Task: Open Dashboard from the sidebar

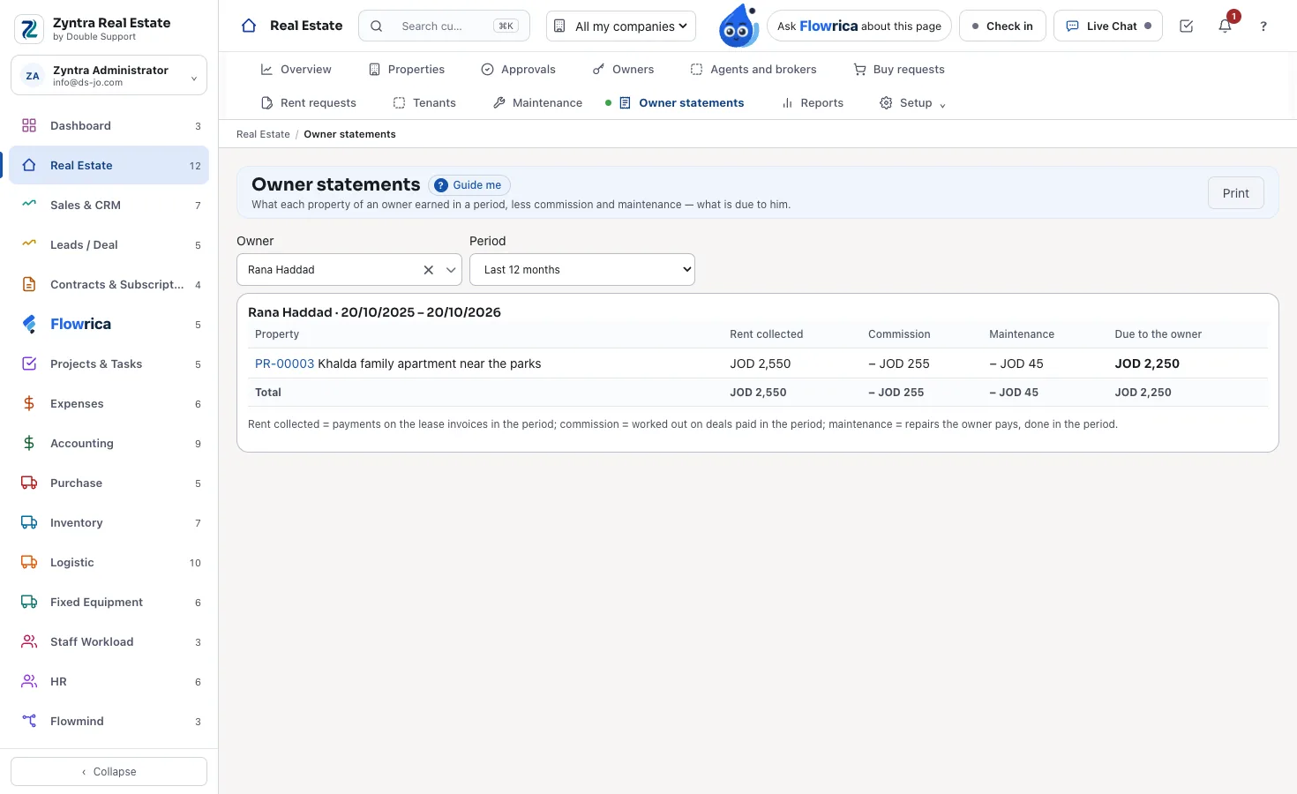Action: [x=109, y=125]
